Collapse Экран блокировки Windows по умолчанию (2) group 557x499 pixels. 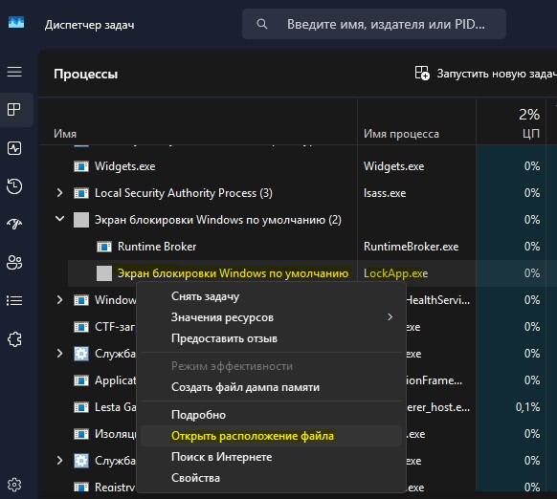click(x=59, y=219)
